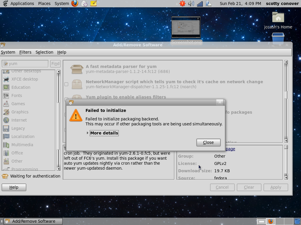Click the Apply button
The height and width of the screenshot is (225, 301).
(276, 187)
